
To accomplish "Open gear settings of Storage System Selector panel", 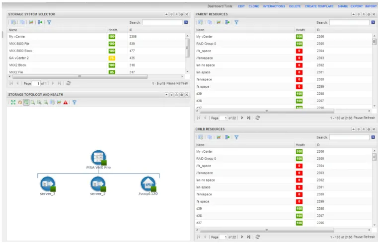I will 181,14.
